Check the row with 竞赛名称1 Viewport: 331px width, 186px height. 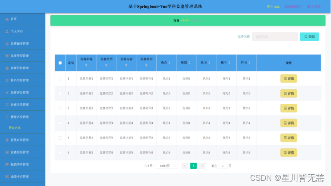click(60, 79)
